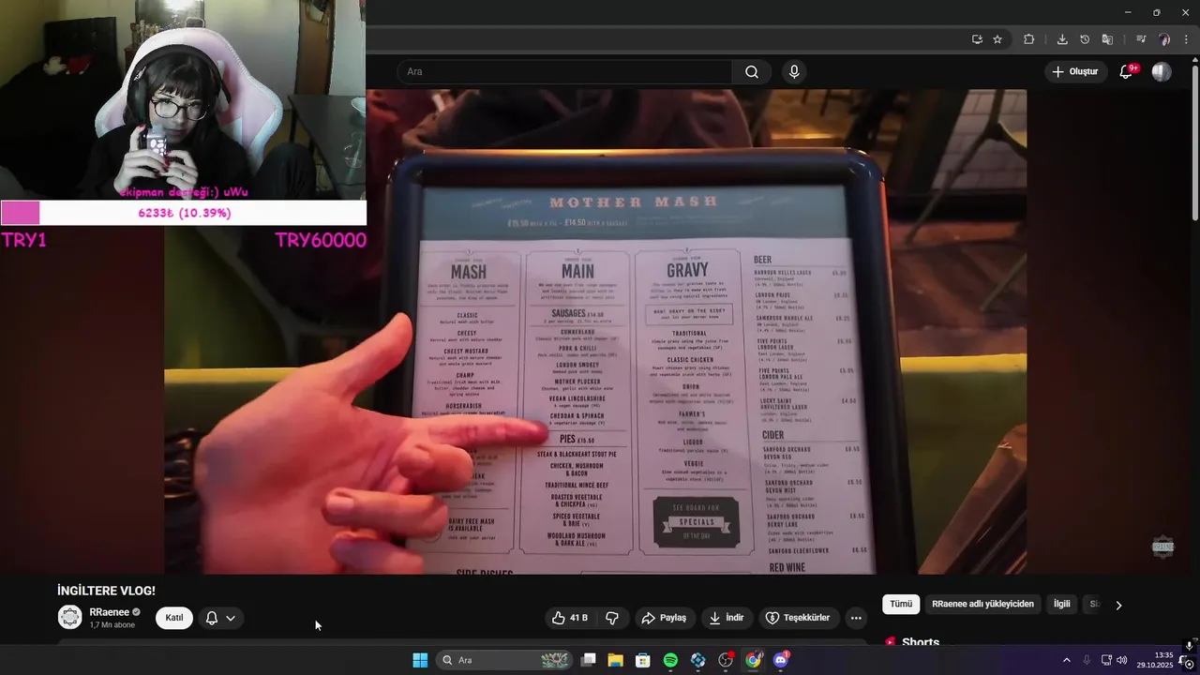The width and height of the screenshot is (1200, 675).
Task: Open the Windows Start menu
Action: [420, 660]
